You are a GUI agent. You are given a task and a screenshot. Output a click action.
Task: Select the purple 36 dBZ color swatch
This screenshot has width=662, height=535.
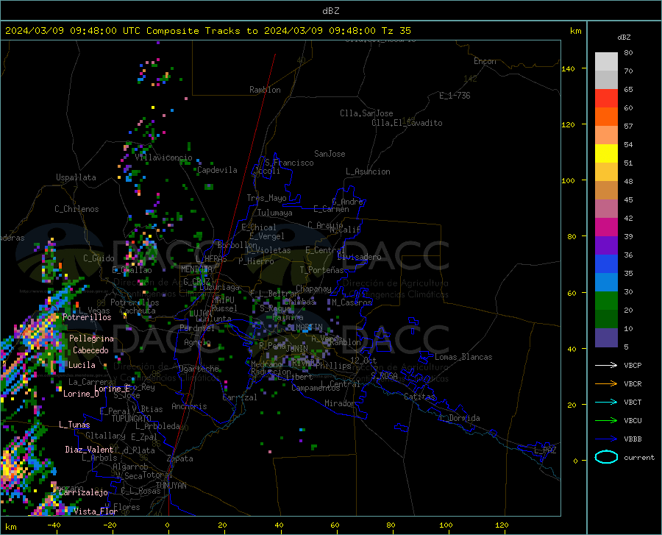pos(606,246)
